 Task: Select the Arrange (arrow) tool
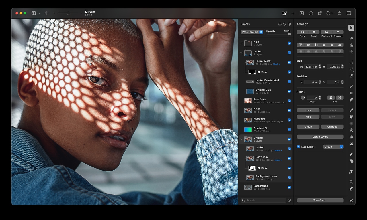(351, 28)
